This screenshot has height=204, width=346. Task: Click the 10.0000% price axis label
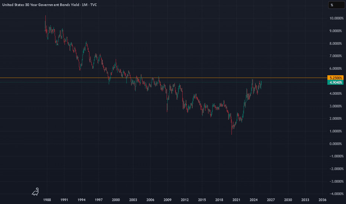(x=335, y=18)
